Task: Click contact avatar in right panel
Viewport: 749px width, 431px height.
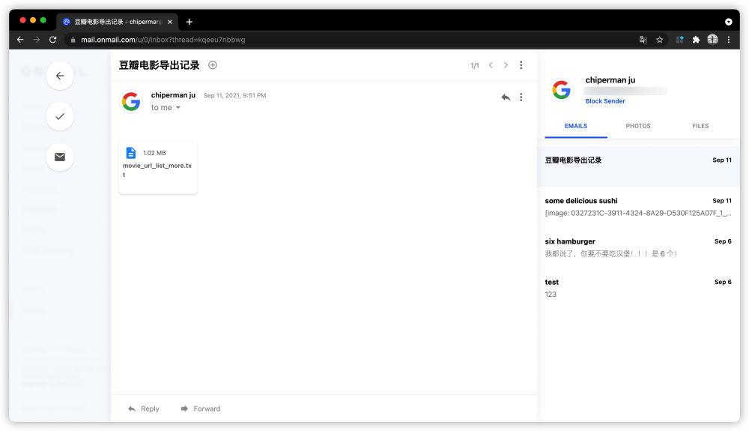Action: [x=561, y=89]
